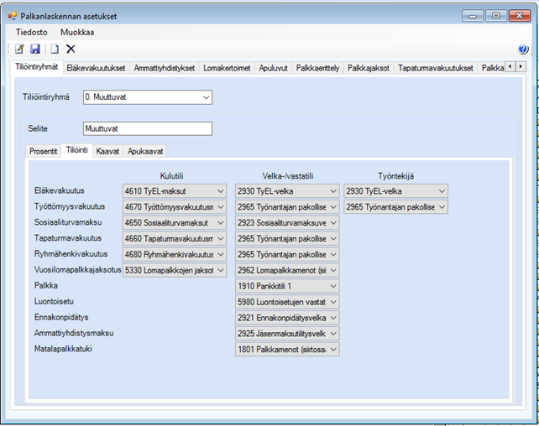Image resolution: width=539 pixels, height=426 pixels.
Task: Click the new blank document icon
Action: (55, 49)
